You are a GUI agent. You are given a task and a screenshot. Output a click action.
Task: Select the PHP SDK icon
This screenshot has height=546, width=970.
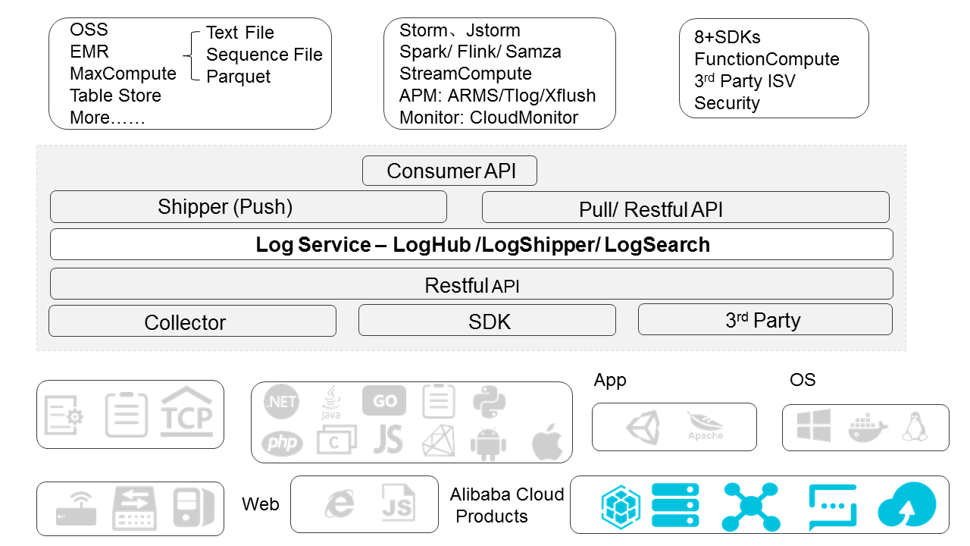tap(282, 443)
